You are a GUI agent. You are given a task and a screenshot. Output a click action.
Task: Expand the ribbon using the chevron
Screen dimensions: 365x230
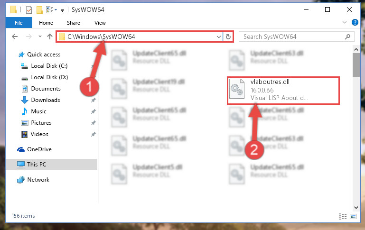point(345,23)
